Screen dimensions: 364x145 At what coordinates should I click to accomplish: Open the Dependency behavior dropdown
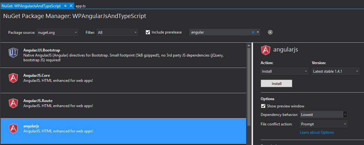323,115
